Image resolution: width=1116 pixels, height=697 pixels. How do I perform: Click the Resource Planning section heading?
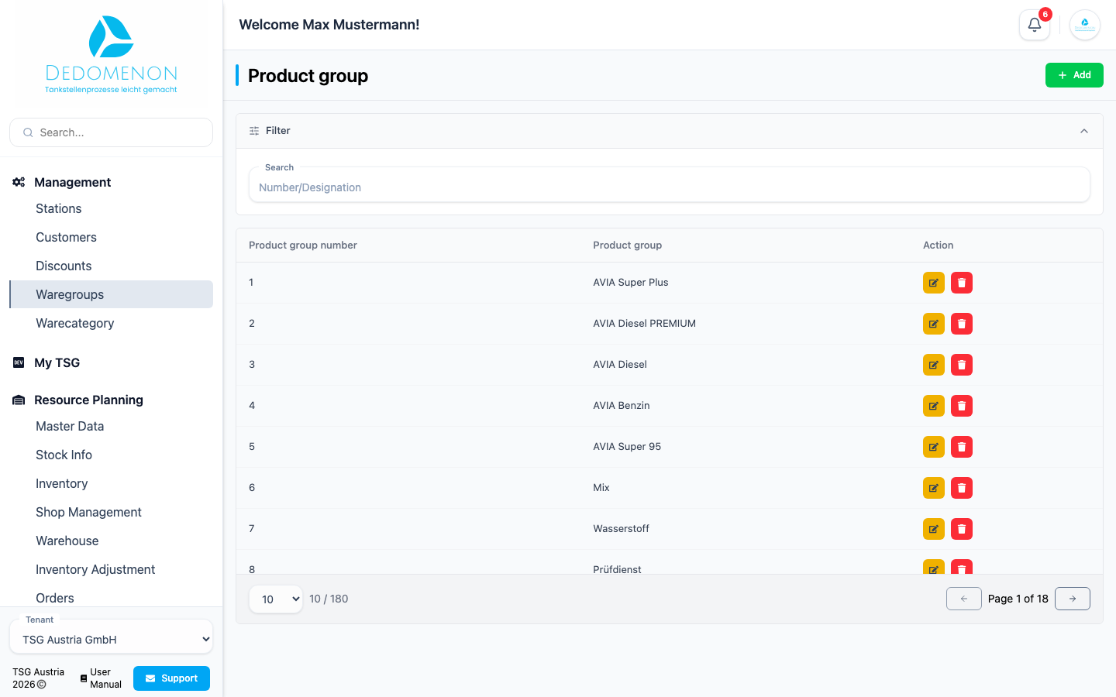pos(88,400)
